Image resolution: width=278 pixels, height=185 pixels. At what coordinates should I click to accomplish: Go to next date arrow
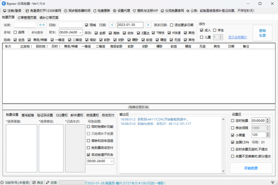(148, 25)
